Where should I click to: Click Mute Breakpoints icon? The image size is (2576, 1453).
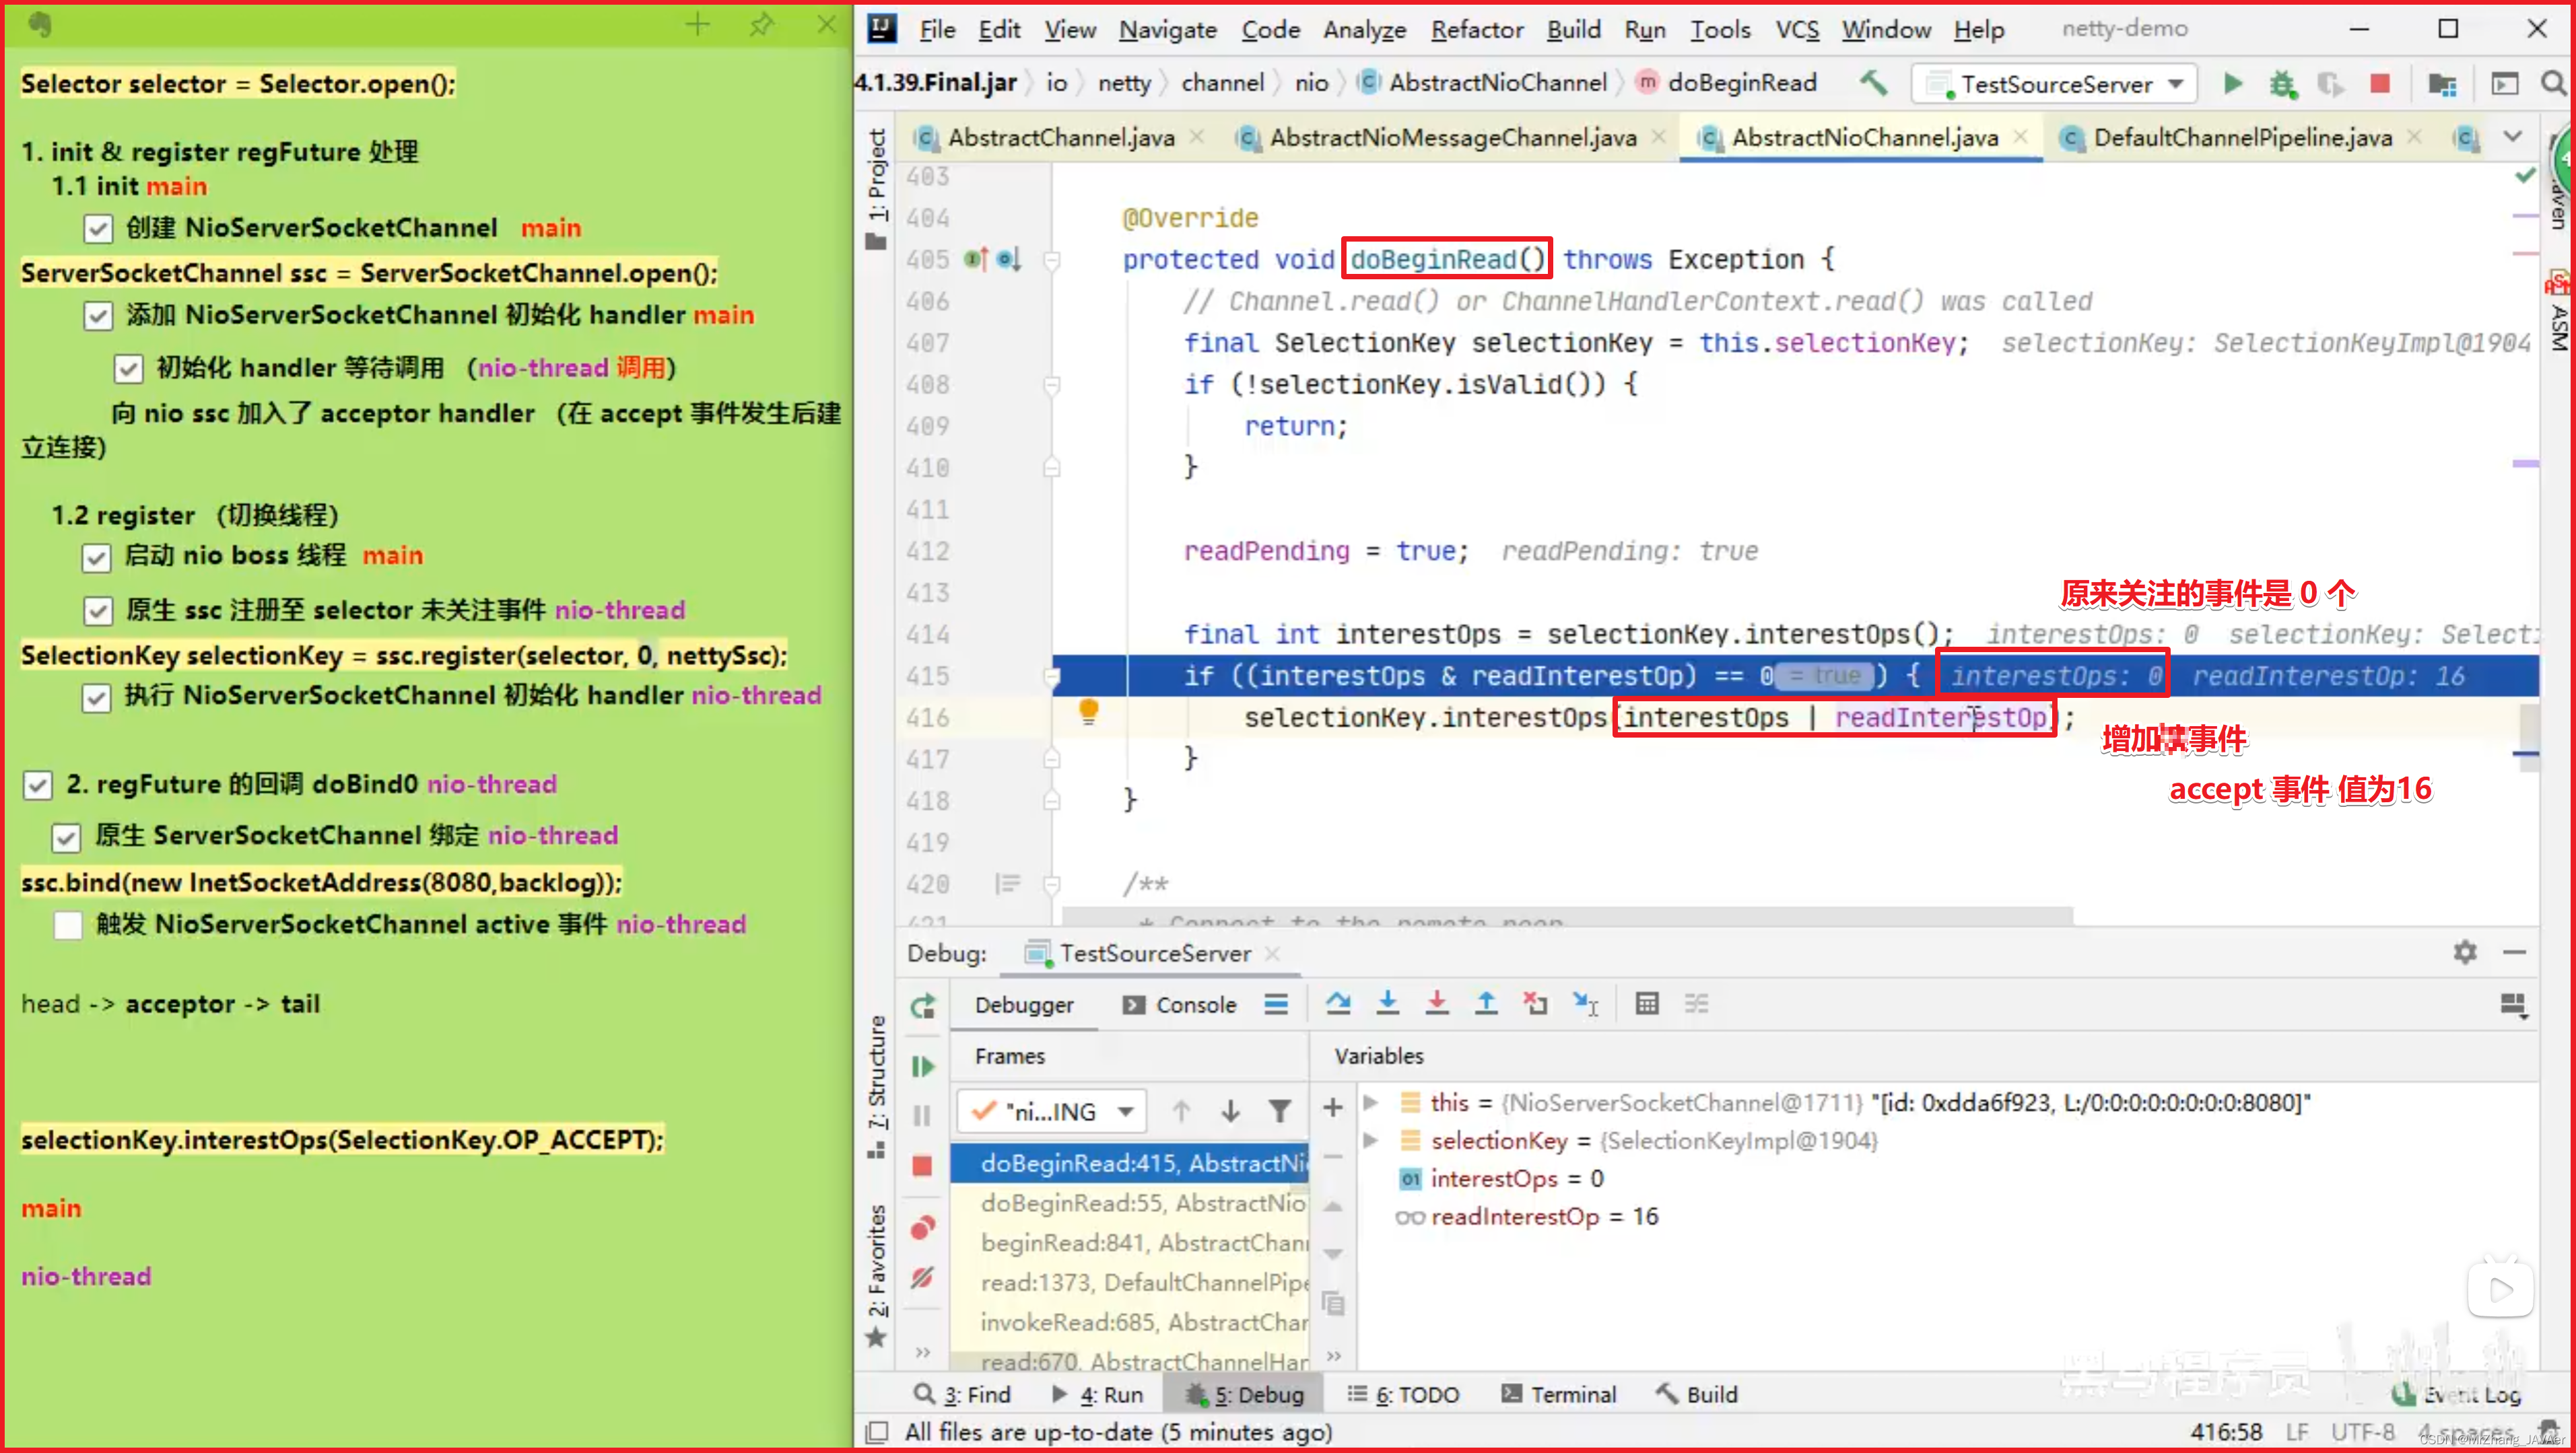(x=923, y=1277)
